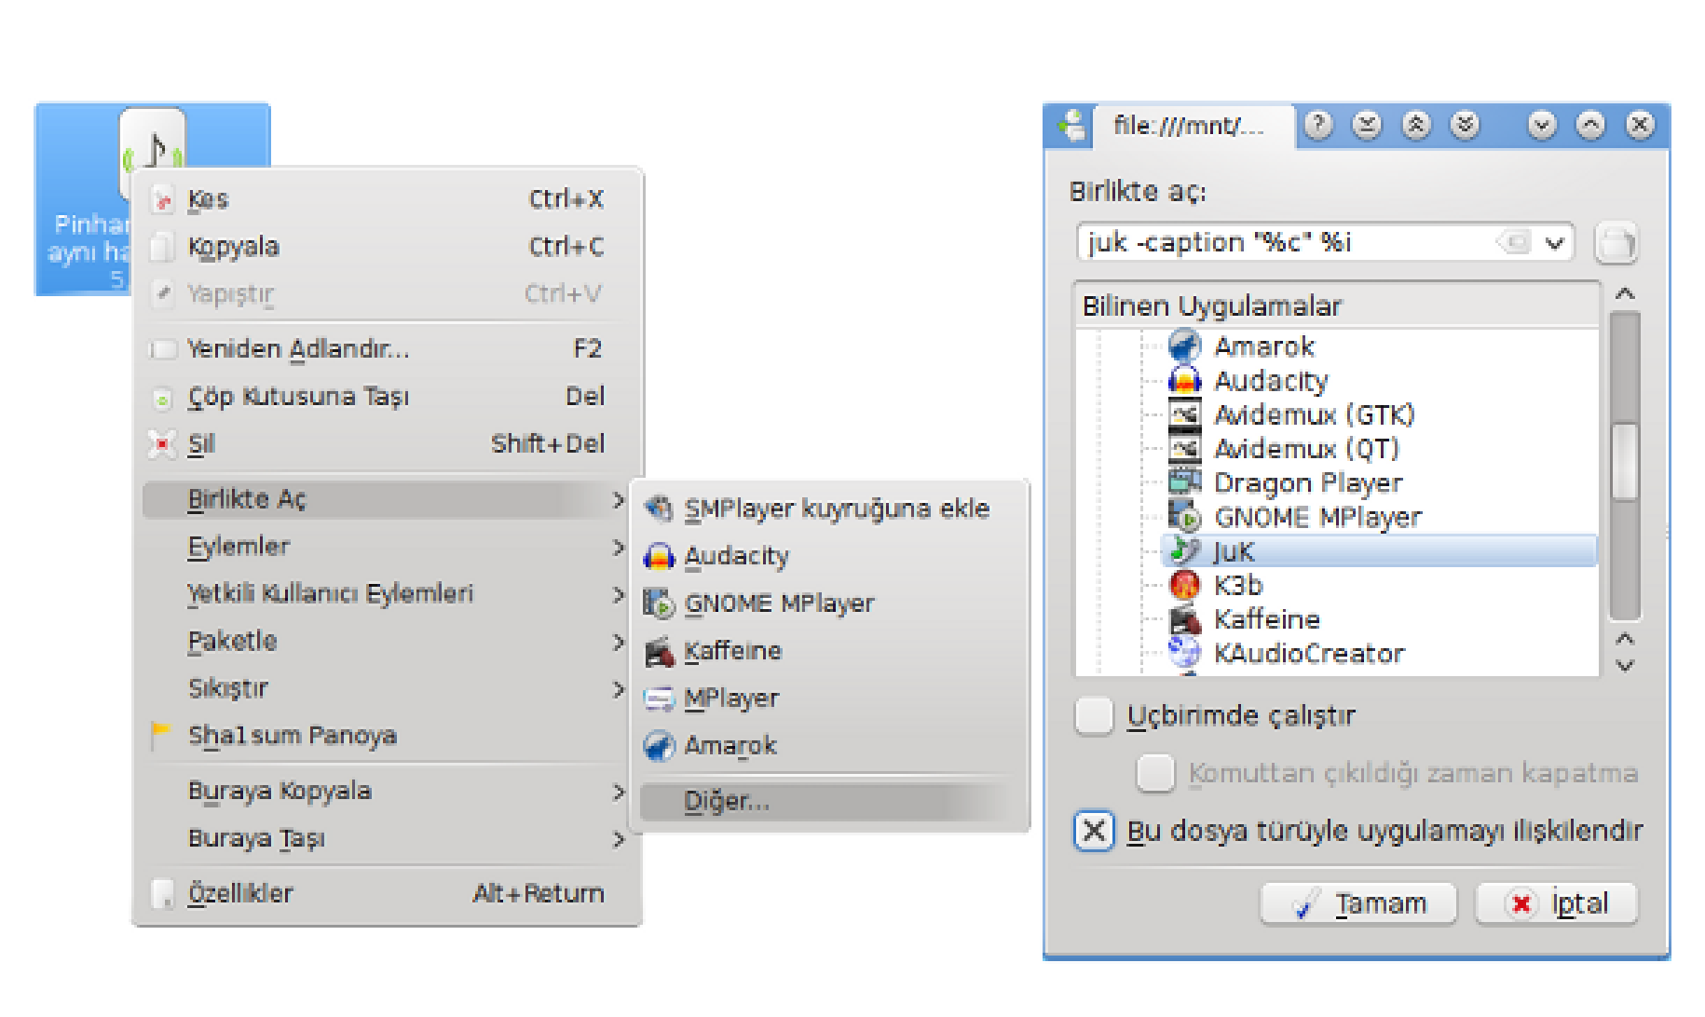This screenshot has width=1705, height=1017.
Task: Click the Audacity icon in application list
Action: coord(1184,381)
